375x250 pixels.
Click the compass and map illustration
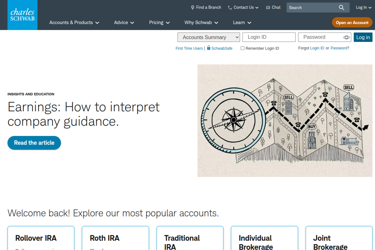(285, 120)
